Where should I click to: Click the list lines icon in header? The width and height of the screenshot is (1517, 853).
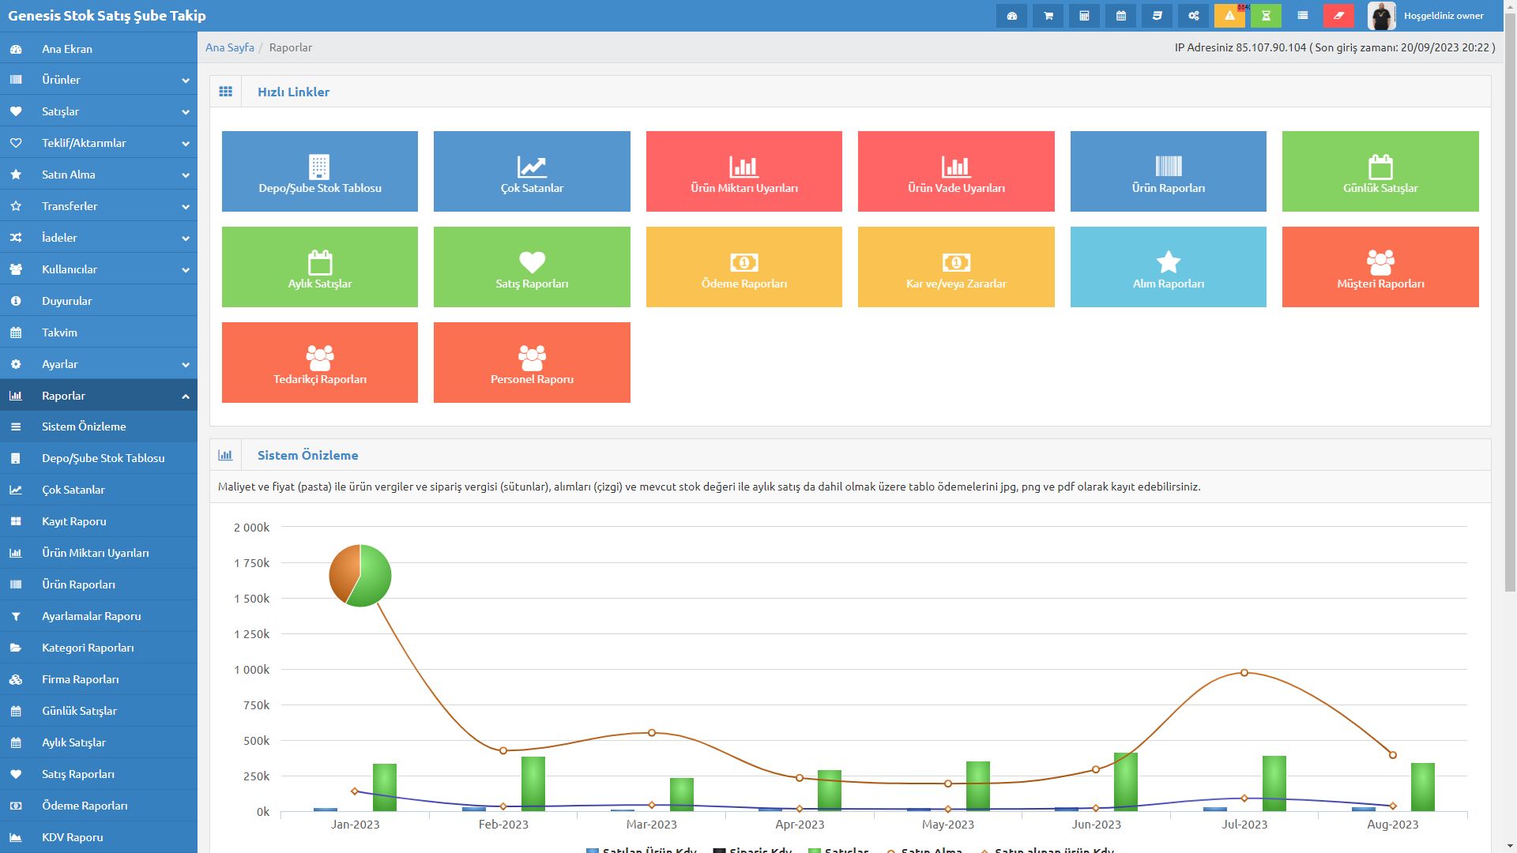pyautogui.click(x=1302, y=16)
